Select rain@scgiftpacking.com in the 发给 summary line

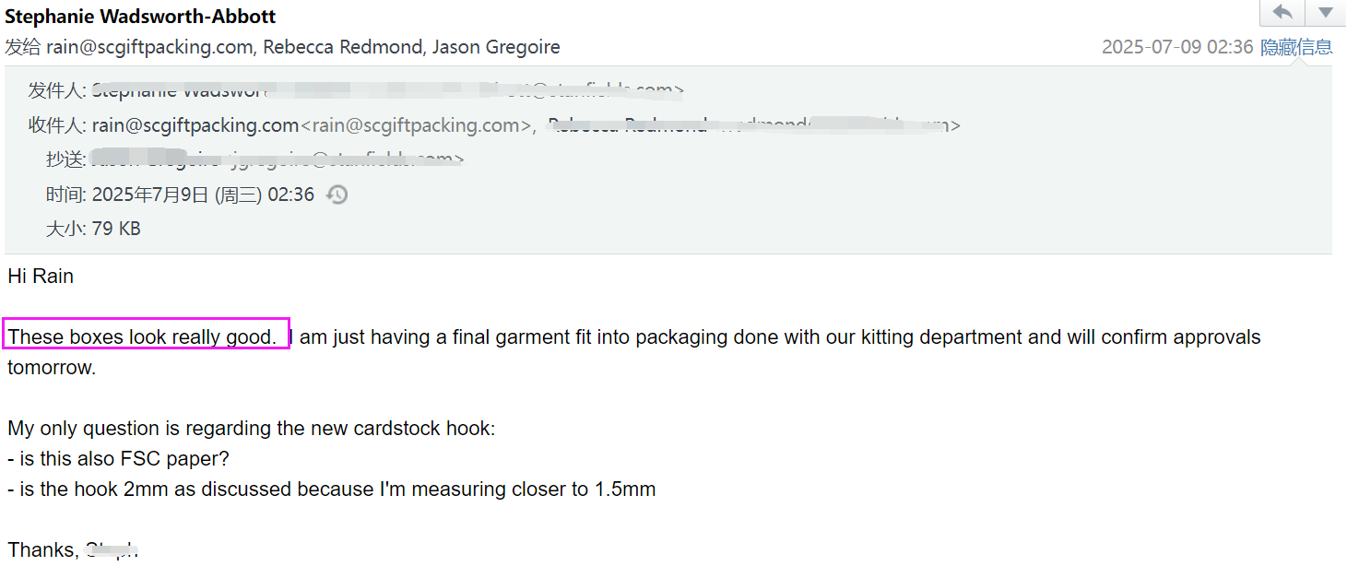(149, 47)
